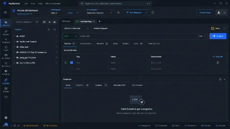
Task: Uncheck the first query param checkbox
Action: click(72, 63)
